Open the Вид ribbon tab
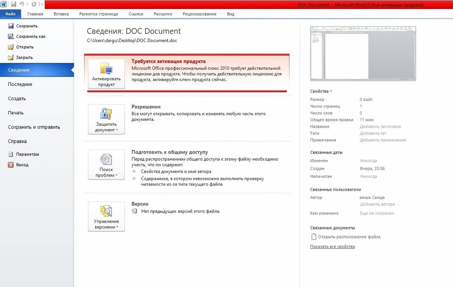The width and height of the screenshot is (453, 287). click(x=231, y=14)
